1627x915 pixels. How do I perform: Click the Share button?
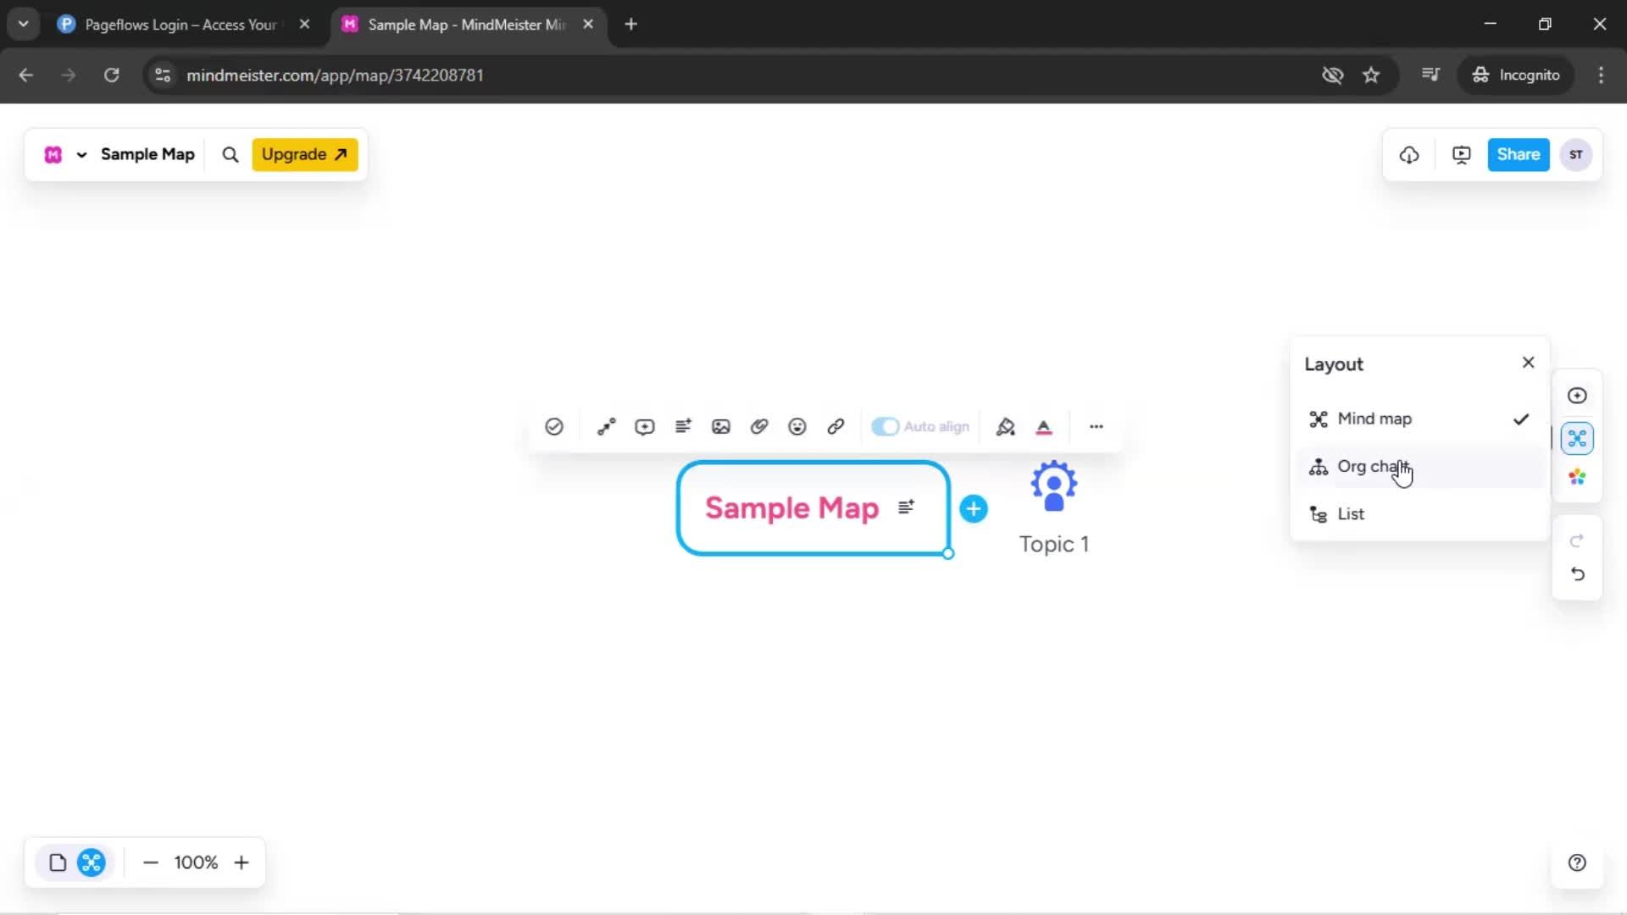pyautogui.click(x=1519, y=155)
